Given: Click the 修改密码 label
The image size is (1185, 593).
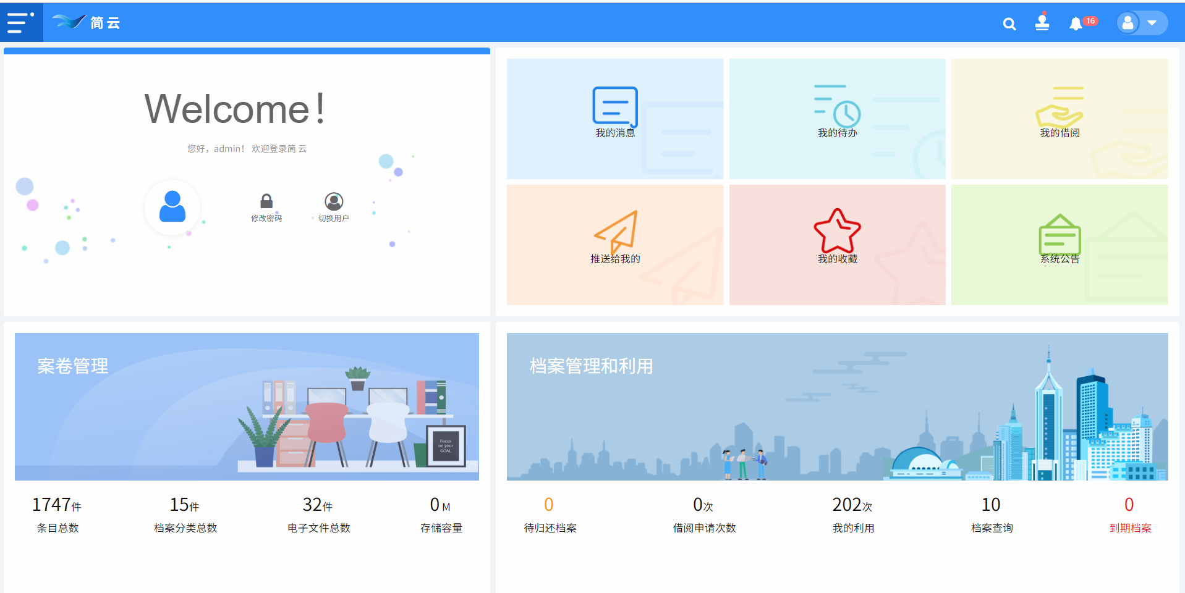Looking at the screenshot, I should 266,218.
